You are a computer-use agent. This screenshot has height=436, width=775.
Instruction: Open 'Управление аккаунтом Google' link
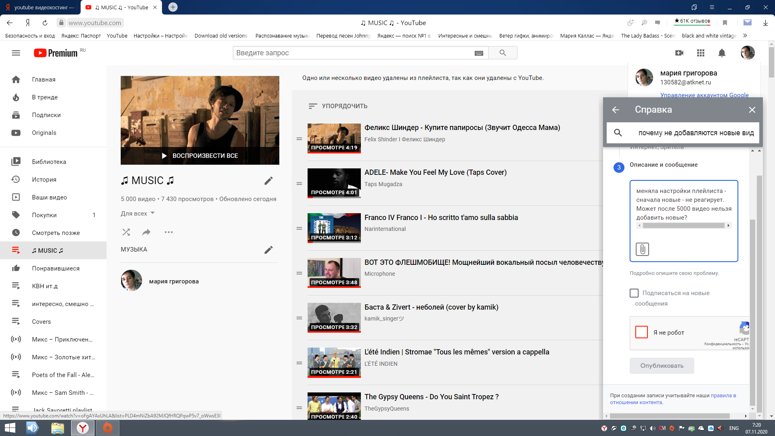click(x=704, y=95)
